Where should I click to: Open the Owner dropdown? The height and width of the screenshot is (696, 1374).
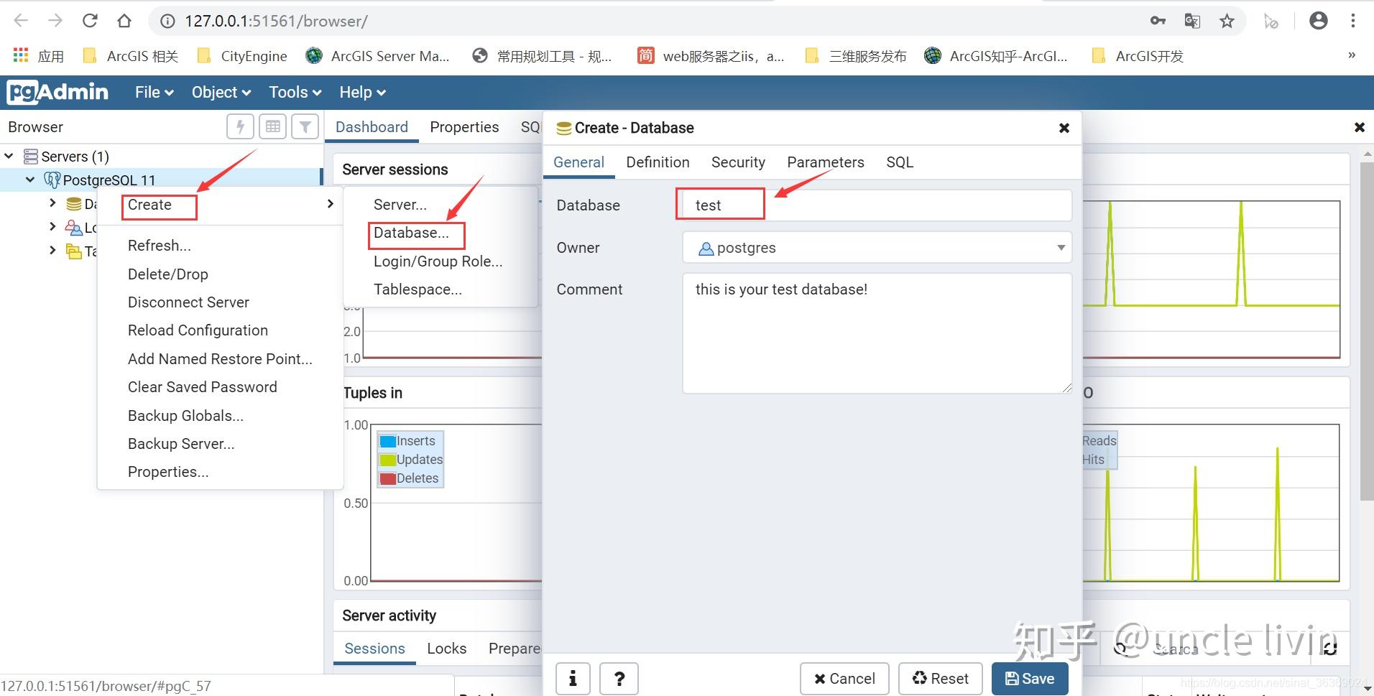[x=1061, y=247]
